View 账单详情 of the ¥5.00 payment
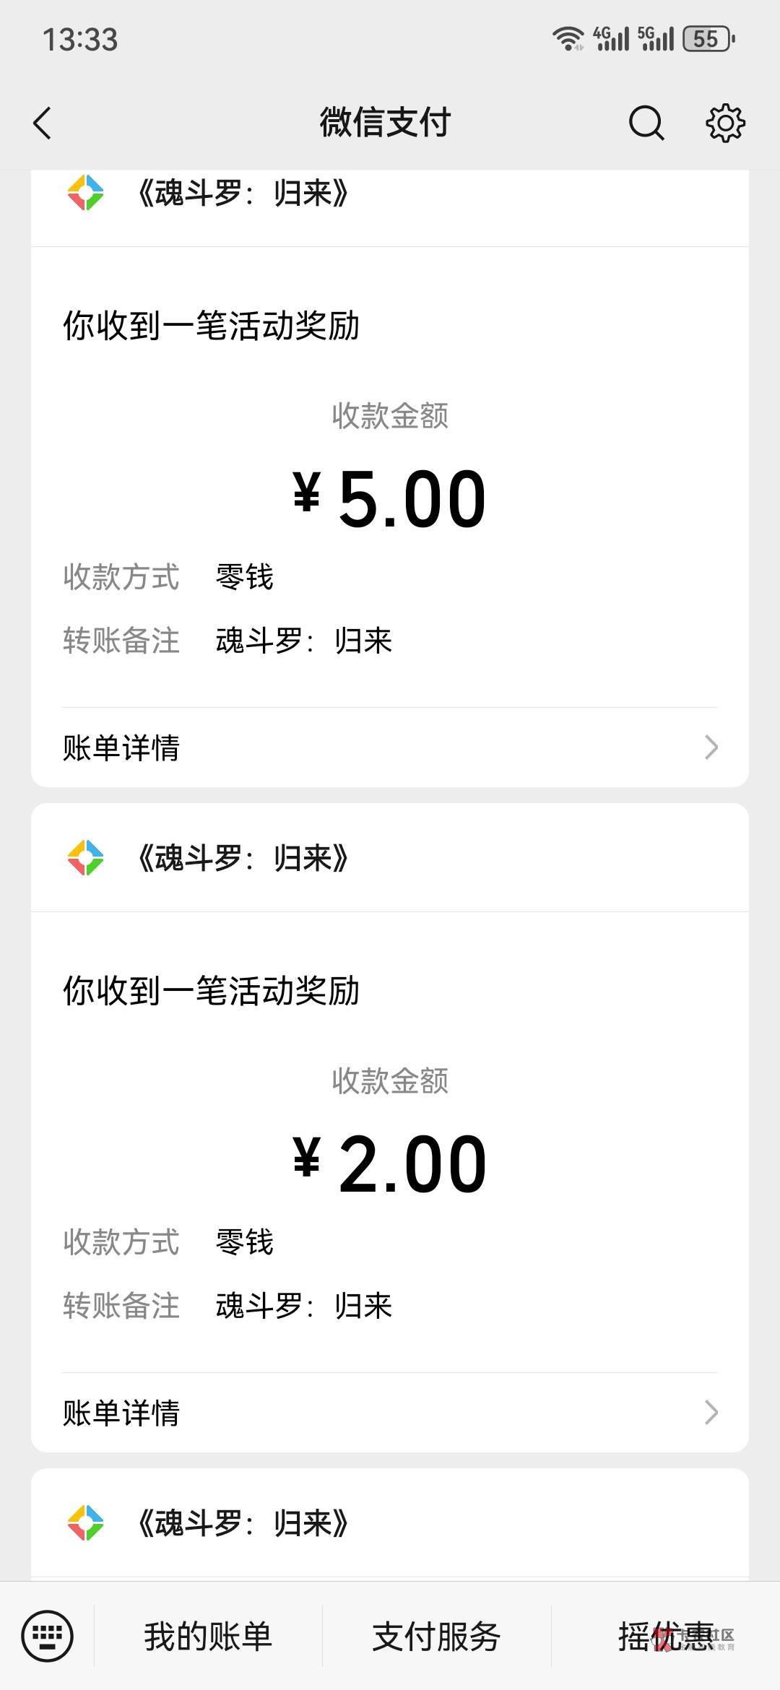 point(121,747)
